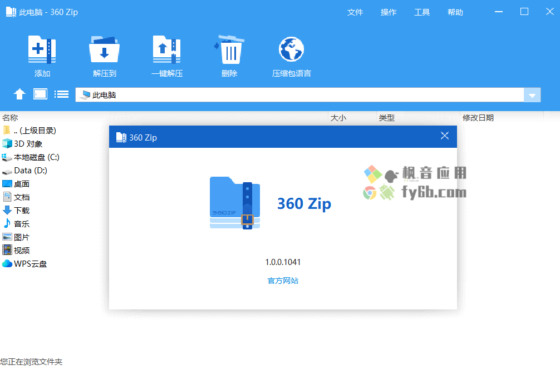
Task: Open the 操作 menu
Action: pyautogui.click(x=389, y=12)
